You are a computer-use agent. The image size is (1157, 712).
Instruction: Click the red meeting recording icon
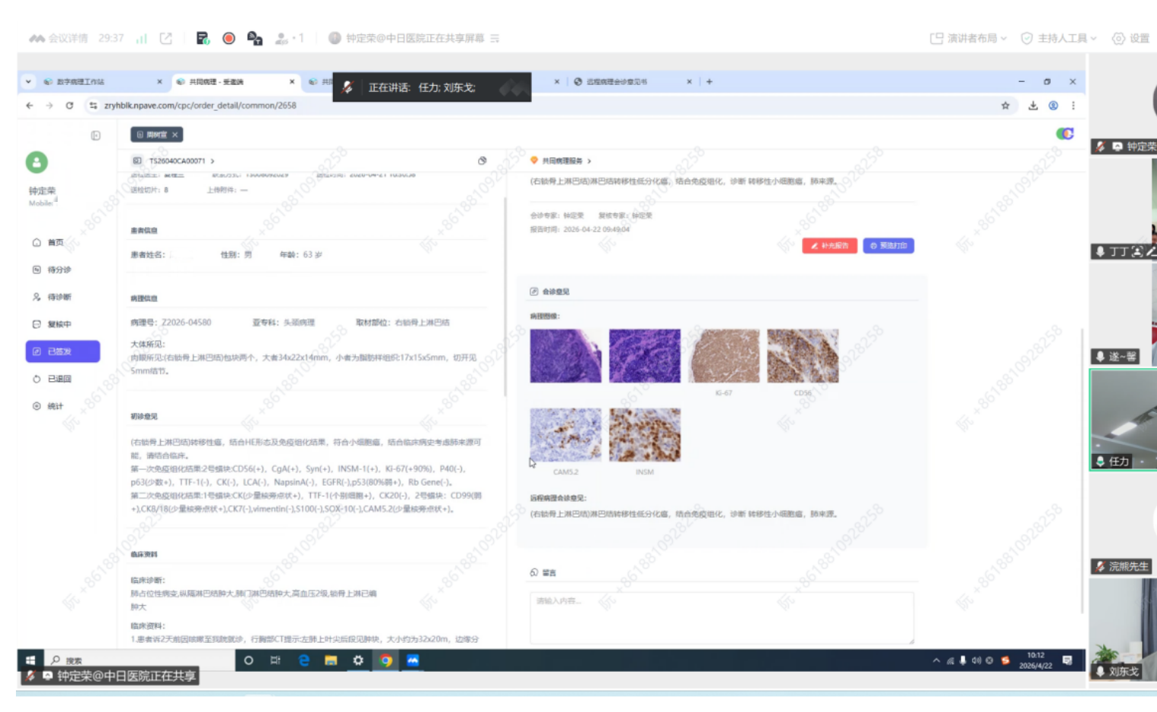(x=228, y=38)
